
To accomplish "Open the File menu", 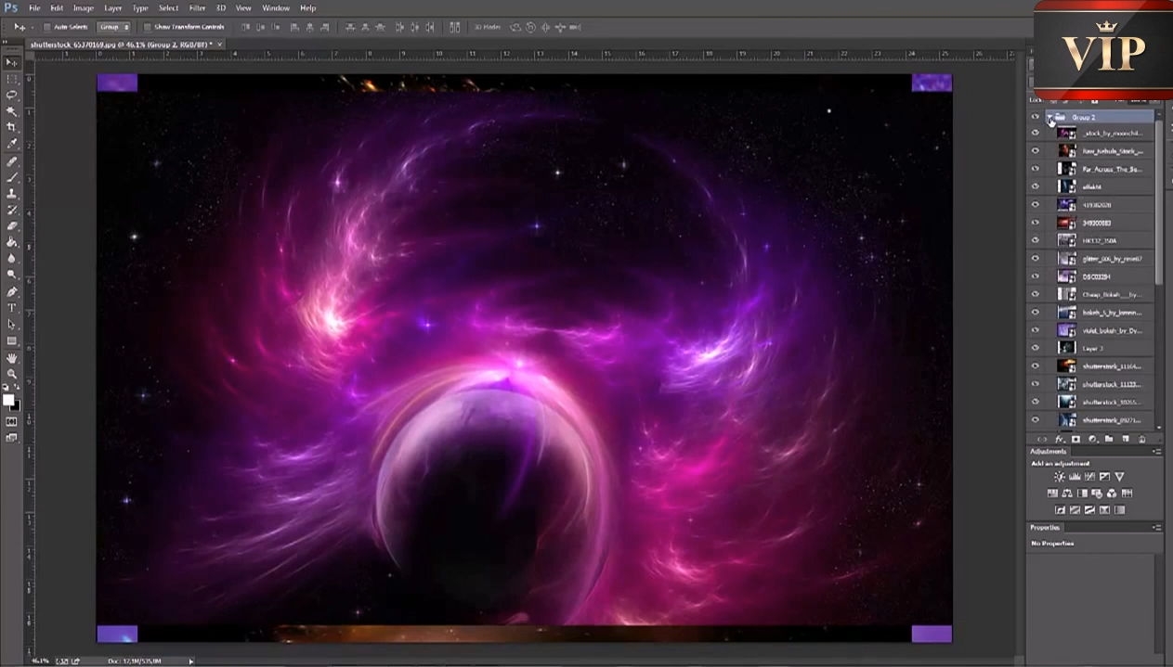I will pos(34,7).
